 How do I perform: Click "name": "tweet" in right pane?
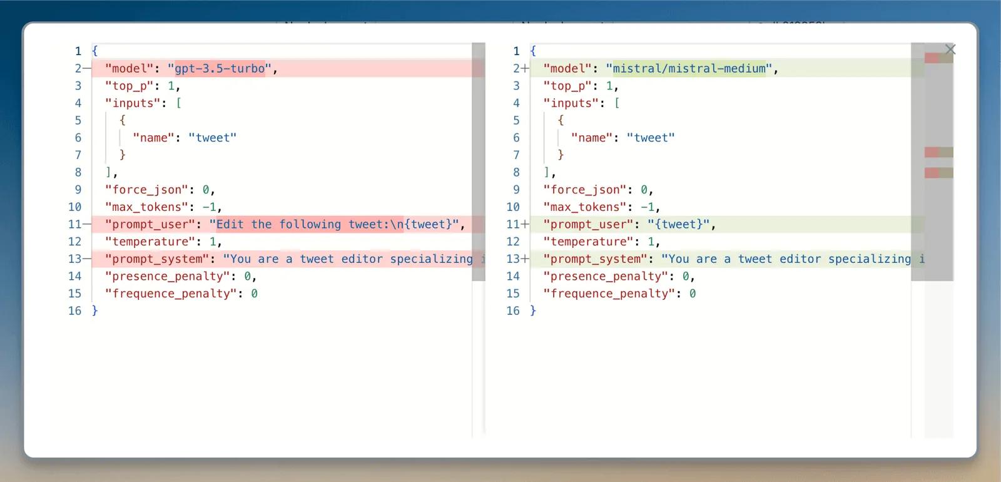(x=623, y=138)
